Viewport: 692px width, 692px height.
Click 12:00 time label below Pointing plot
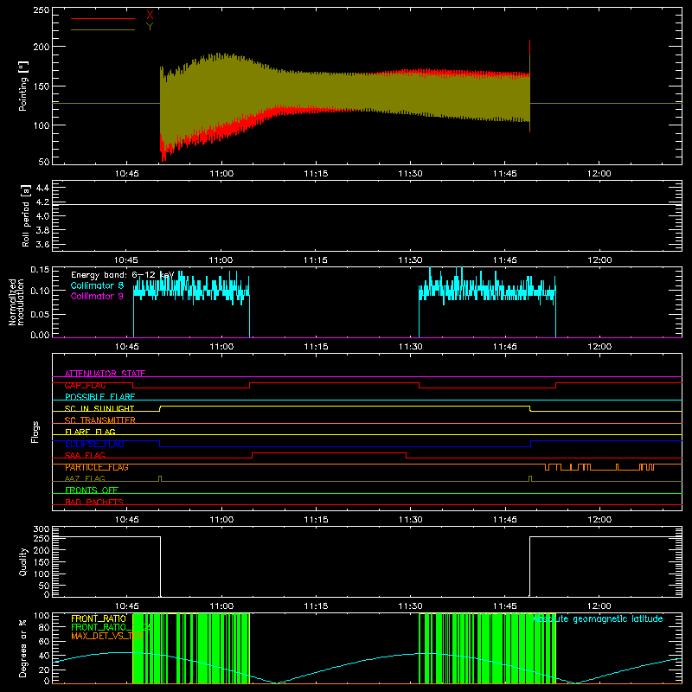599,174
